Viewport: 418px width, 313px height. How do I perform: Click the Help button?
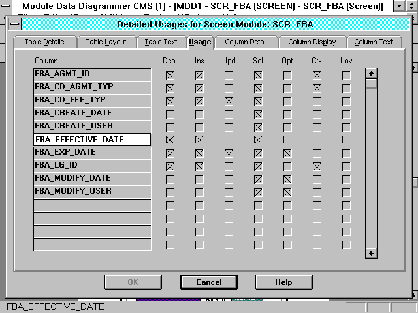283,282
